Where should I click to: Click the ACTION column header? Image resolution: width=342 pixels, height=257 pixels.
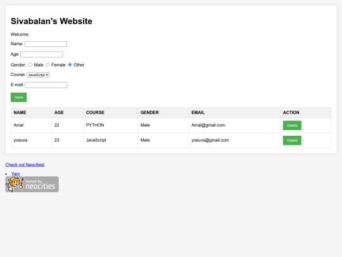tap(305, 112)
